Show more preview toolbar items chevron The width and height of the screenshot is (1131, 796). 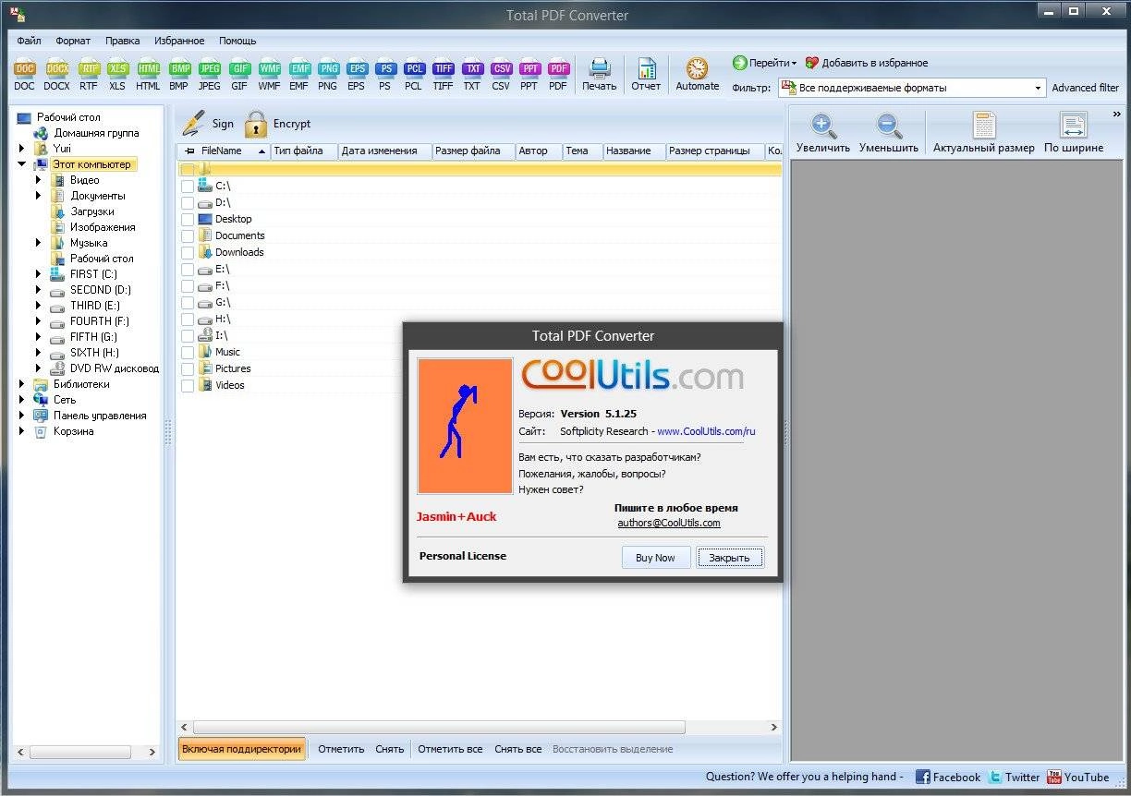tap(1116, 115)
